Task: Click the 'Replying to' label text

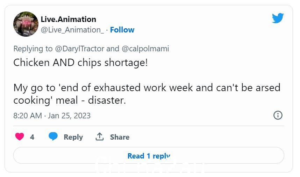Action: 33,49
